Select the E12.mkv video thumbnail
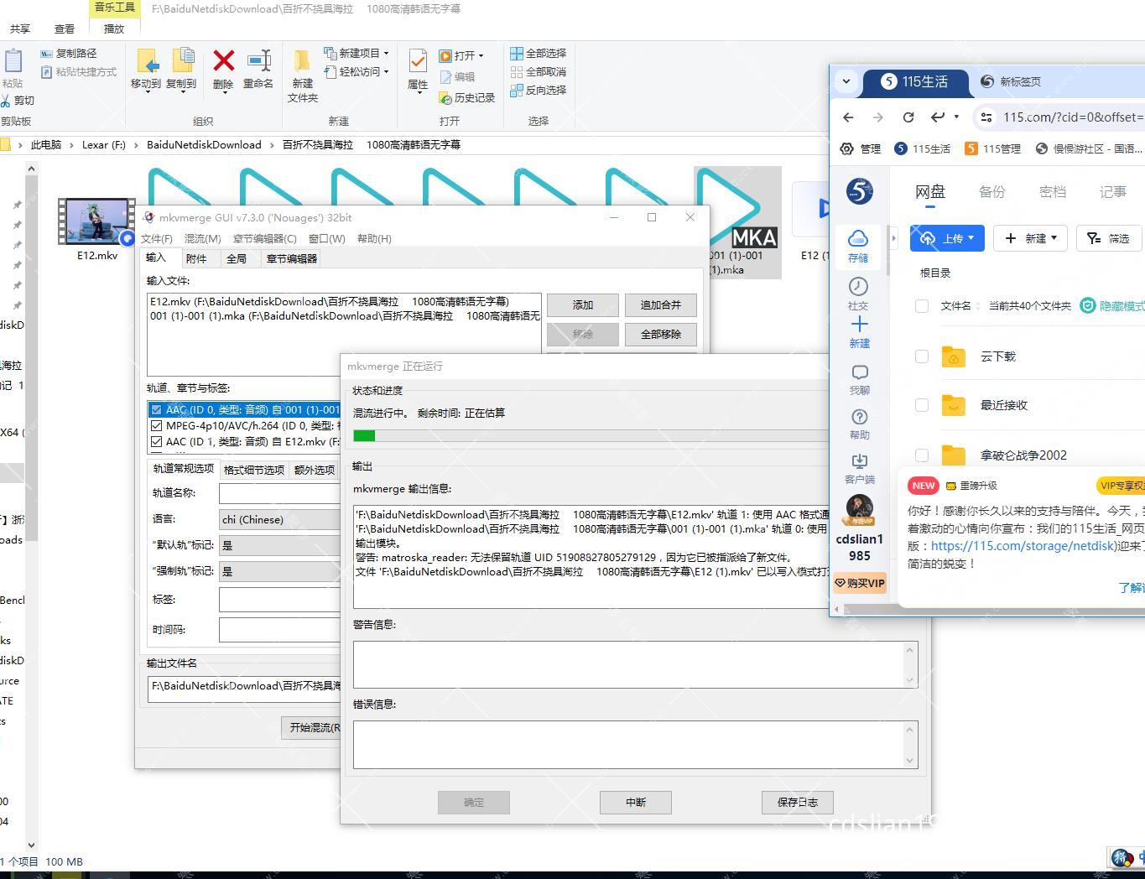 (96, 222)
